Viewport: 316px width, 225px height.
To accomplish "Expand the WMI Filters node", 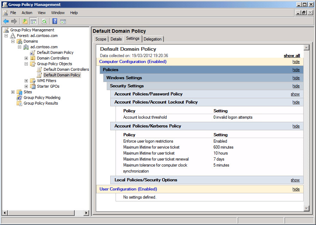I will point(26,81).
